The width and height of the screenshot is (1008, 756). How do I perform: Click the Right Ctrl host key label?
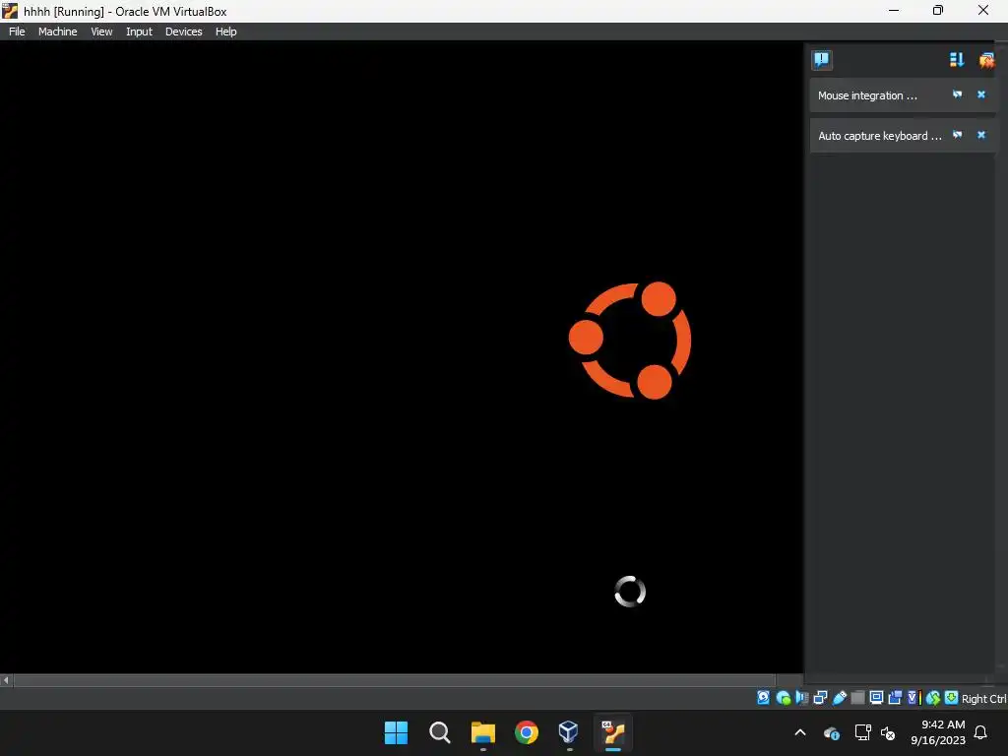pos(983,699)
